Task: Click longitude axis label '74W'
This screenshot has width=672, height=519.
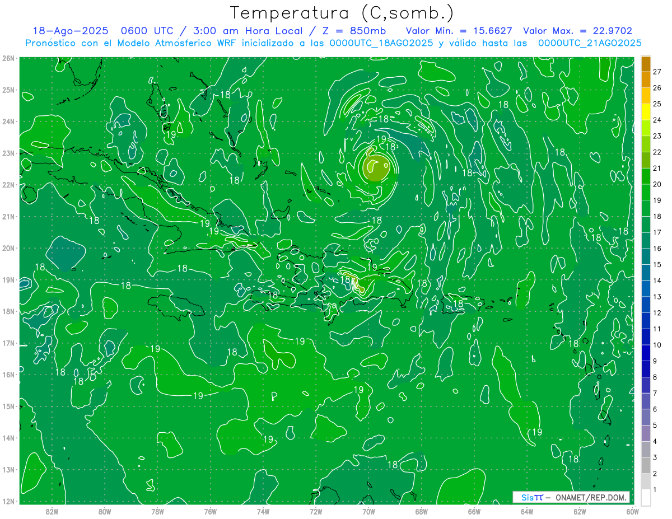Action: tap(263, 511)
